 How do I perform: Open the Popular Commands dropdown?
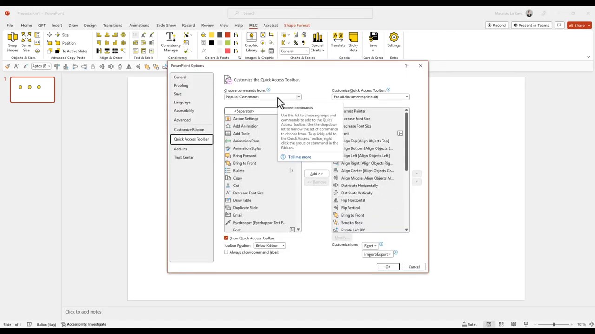[x=263, y=97]
